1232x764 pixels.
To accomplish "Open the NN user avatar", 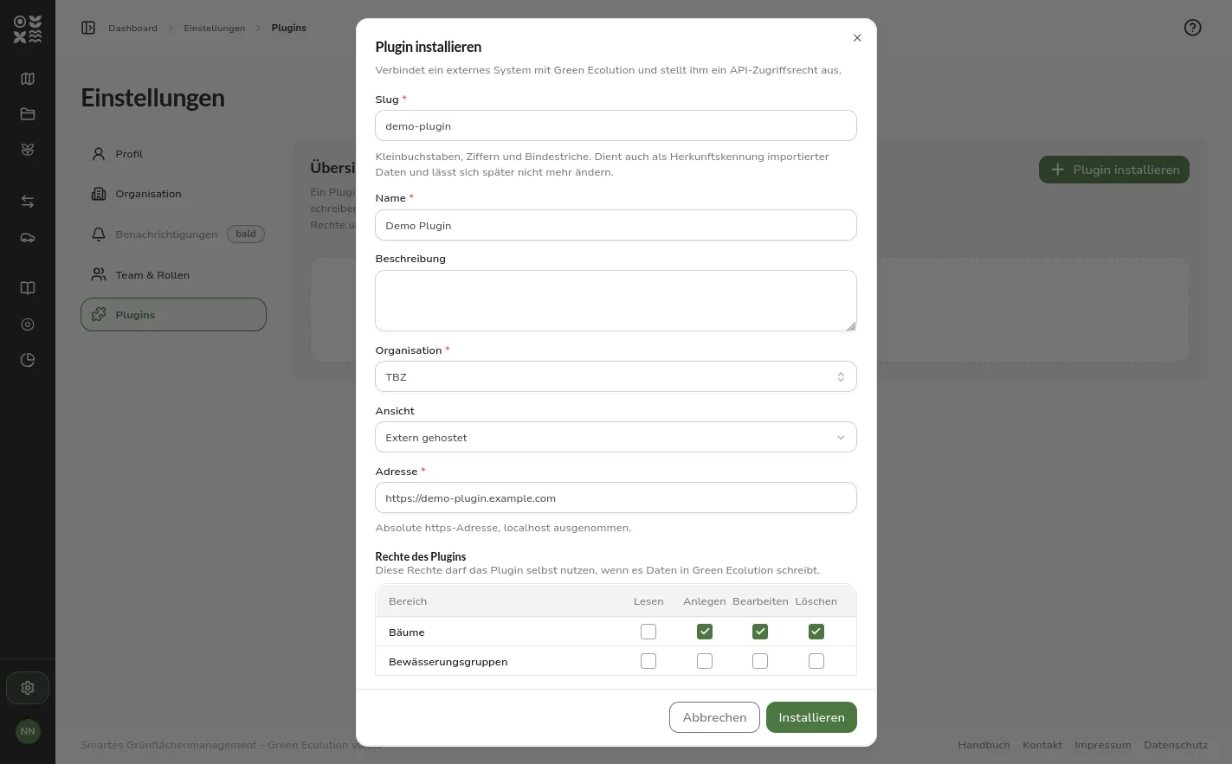I will [x=28, y=731].
